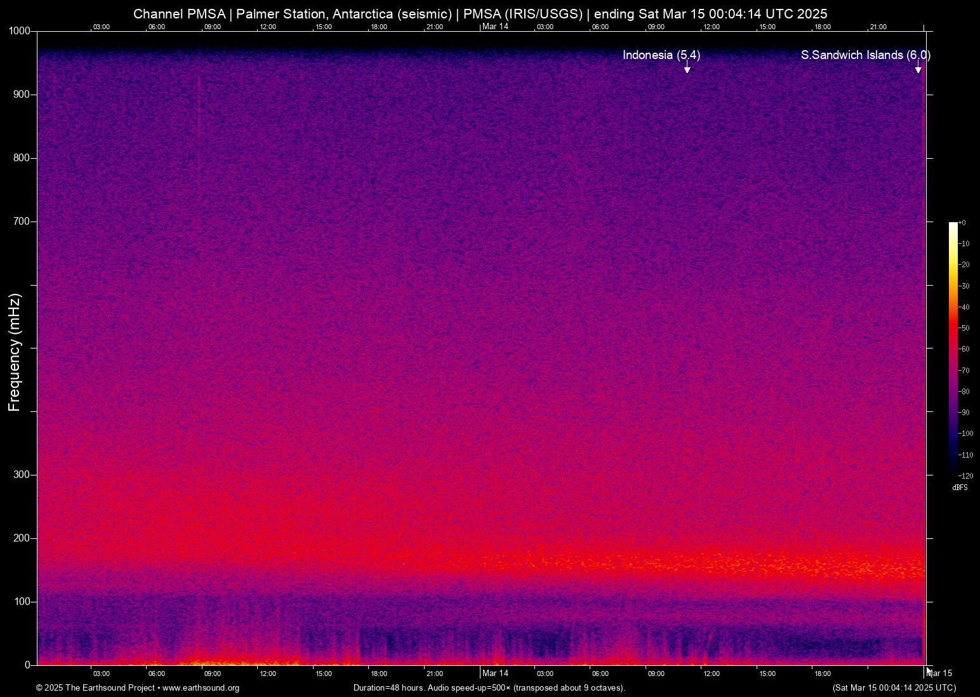Click the Mar 14 date label on the bottom axis
980x697 pixels.
point(495,673)
